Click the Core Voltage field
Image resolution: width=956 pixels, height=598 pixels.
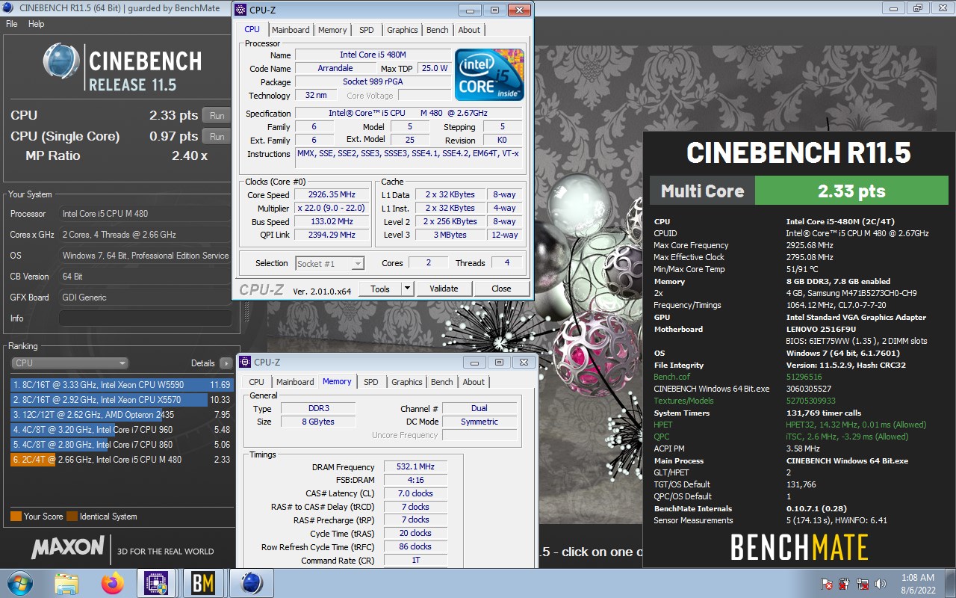[x=424, y=96]
